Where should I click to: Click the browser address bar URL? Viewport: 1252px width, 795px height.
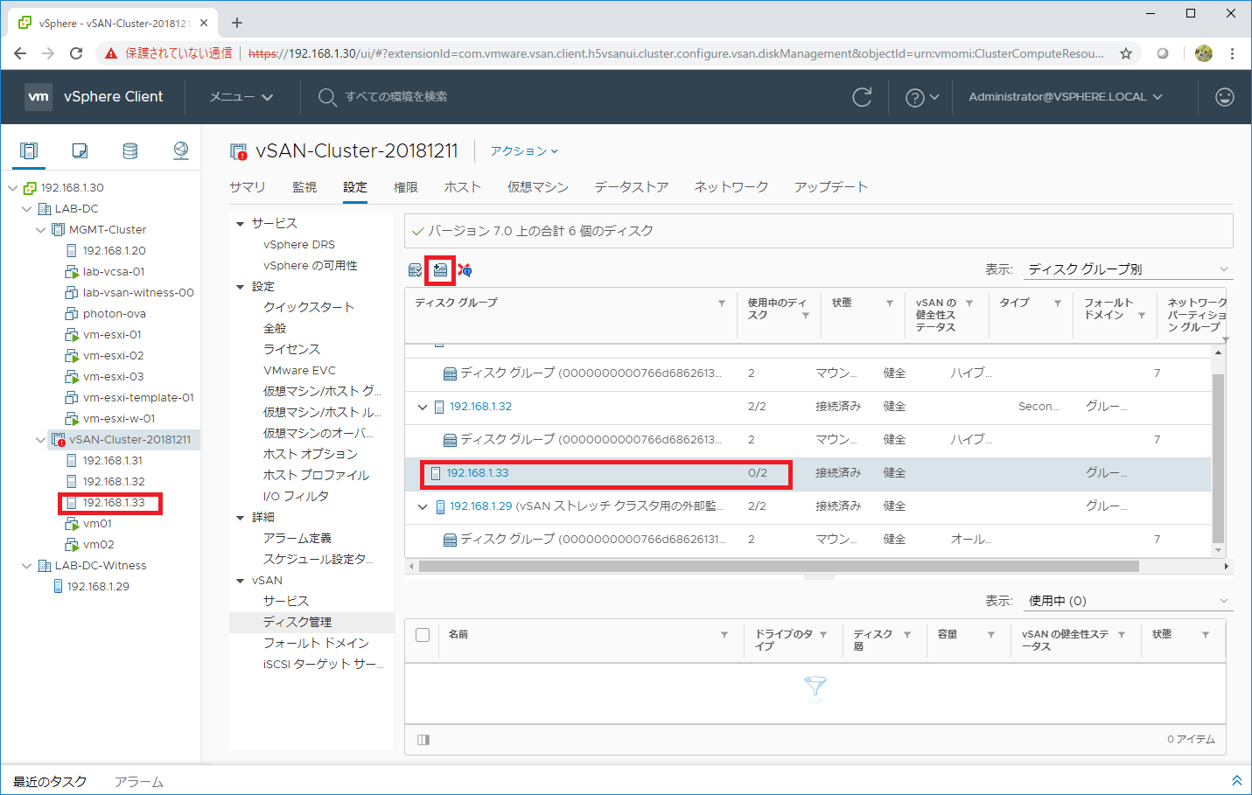pos(676,53)
